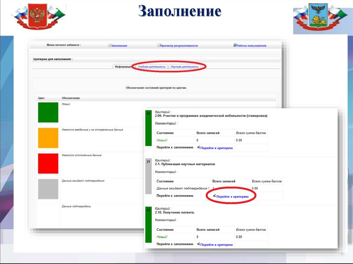Go to Работы пользователя page

tap(251, 46)
